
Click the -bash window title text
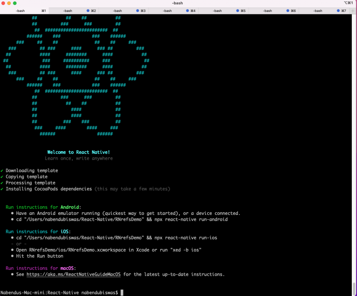click(x=177, y=3)
